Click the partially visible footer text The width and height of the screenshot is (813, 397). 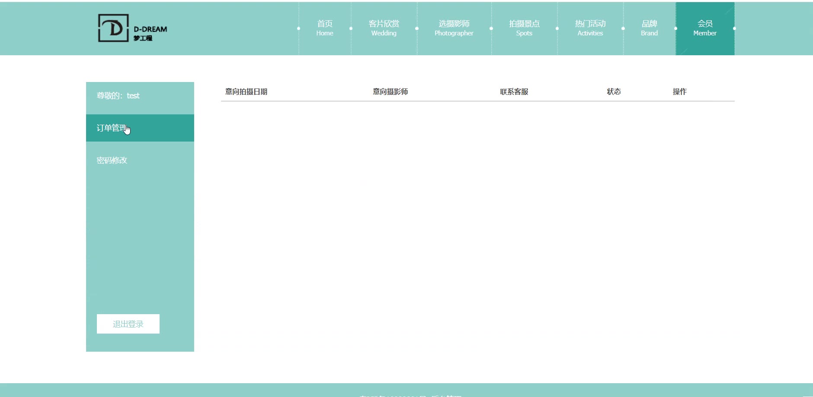(x=411, y=394)
